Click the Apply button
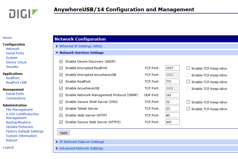 (64, 133)
